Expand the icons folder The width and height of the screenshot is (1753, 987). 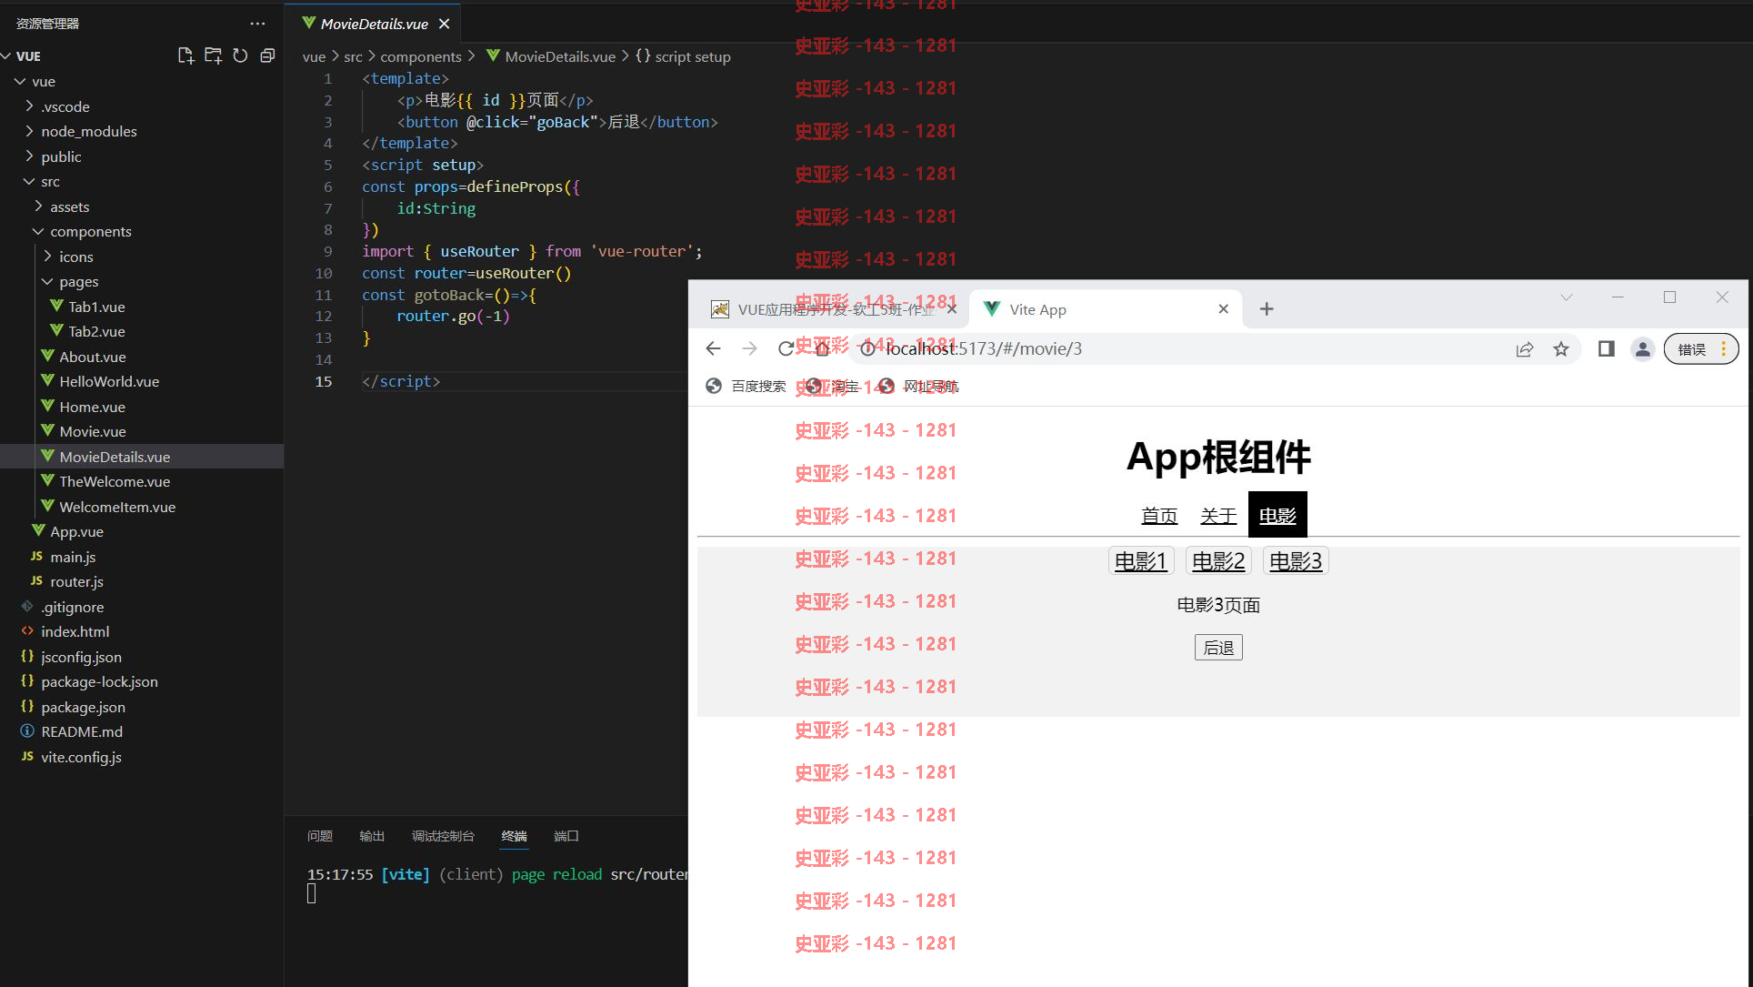pyautogui.click(x=142, y=257)
